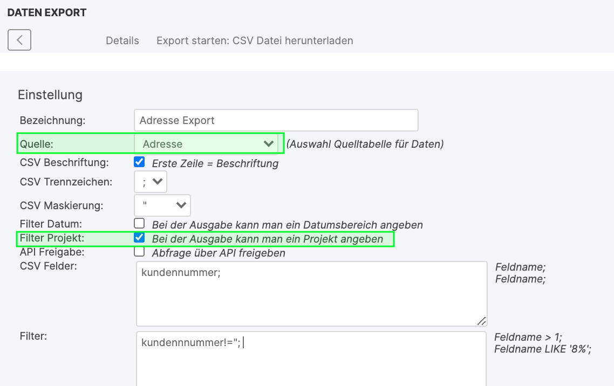Place cursor in the Filter text area
This screenshot has width=614, height=386.
tap(311, 361)
